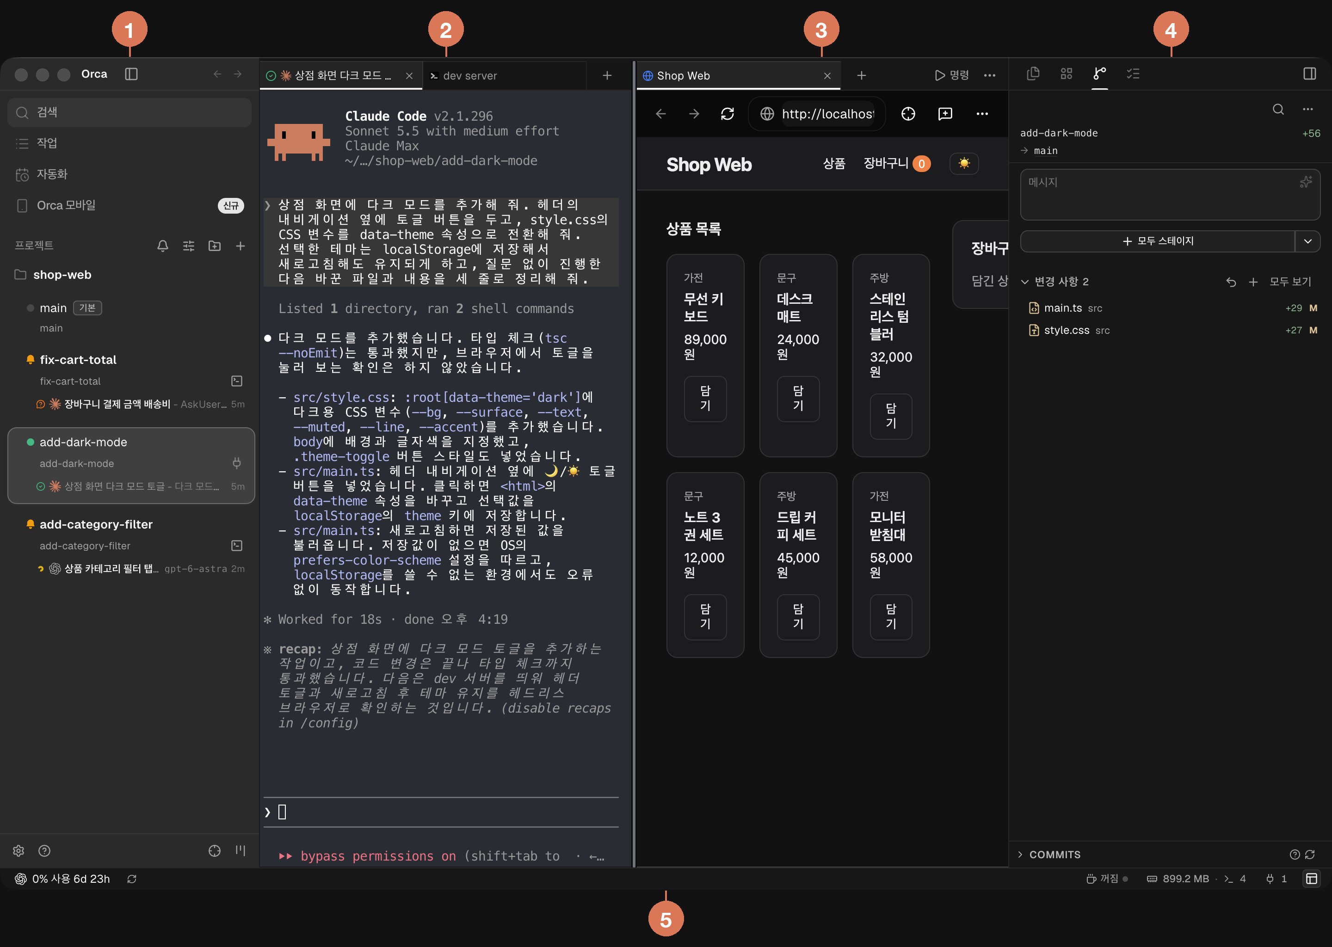Toggle the right sidebar panel icon
This screenshot has width=1332, height=947.
(1309, 74)
